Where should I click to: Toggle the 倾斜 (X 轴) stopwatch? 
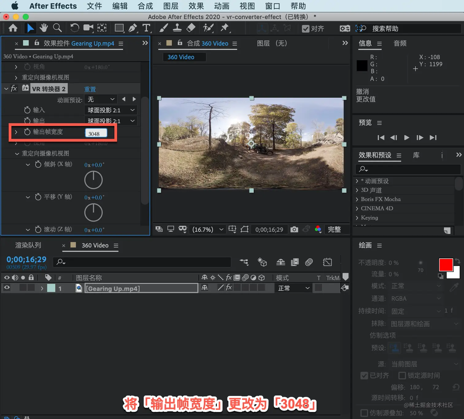point(38,164)
